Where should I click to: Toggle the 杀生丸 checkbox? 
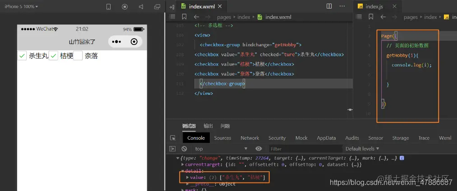(22, 56)
